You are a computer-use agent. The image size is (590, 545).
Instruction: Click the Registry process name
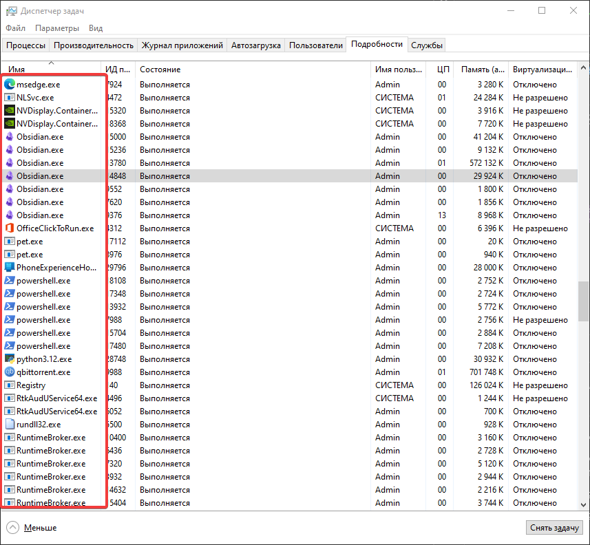pyautogui.click(x=31, y=385)
